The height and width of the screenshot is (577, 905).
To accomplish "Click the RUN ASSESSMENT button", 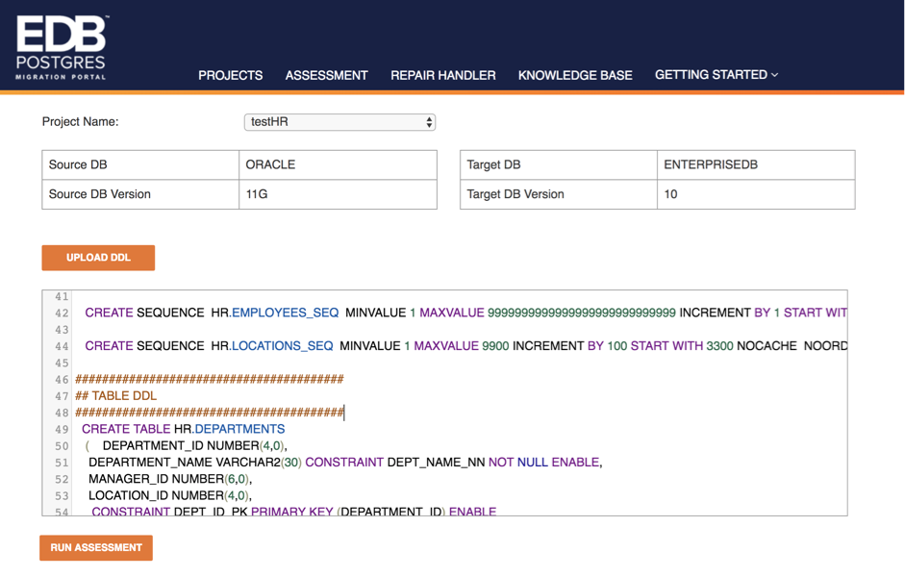I will [x=96, y=547].
